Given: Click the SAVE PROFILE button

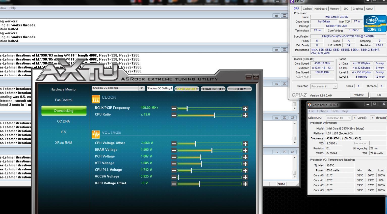Looking at the screenshot, I should pyautogui.click(x=187, y=89).
